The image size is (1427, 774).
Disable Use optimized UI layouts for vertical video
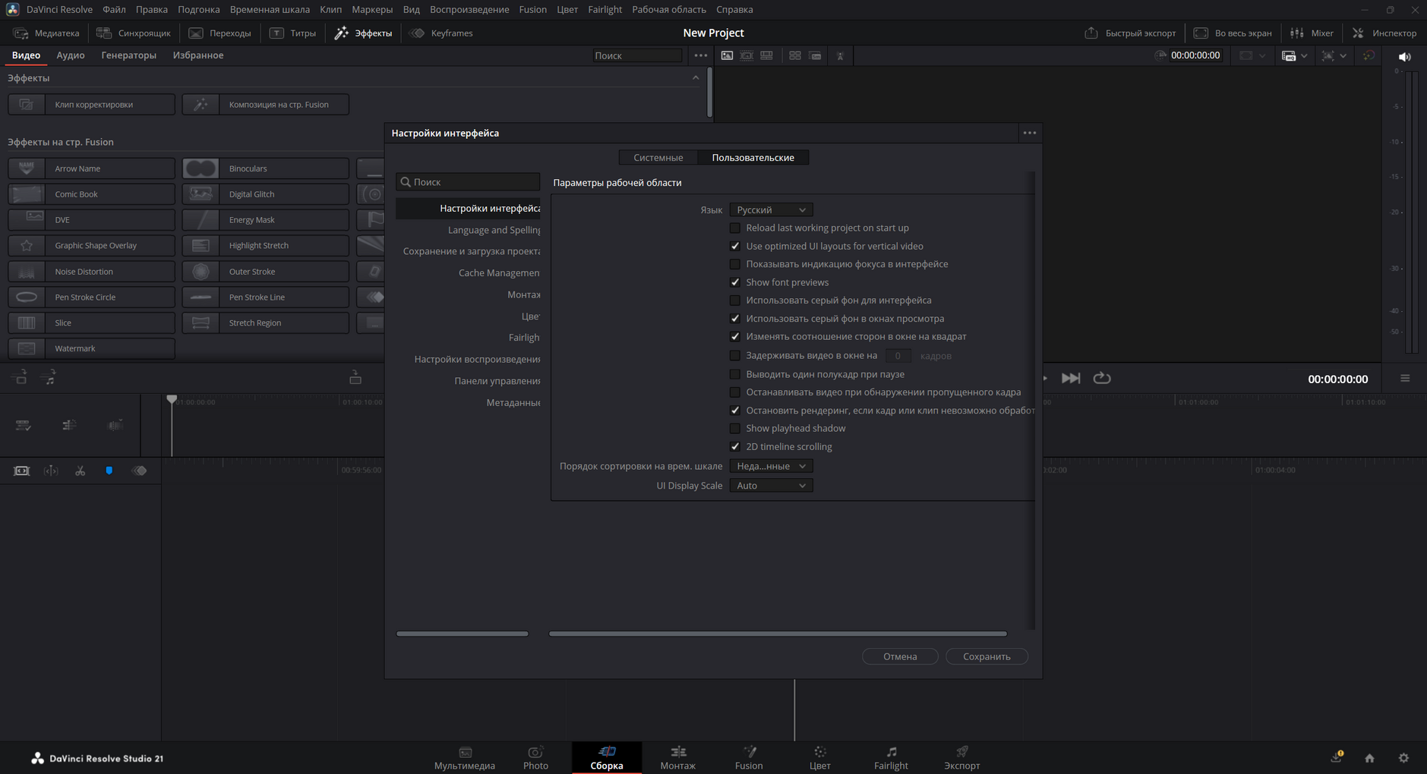735,246
